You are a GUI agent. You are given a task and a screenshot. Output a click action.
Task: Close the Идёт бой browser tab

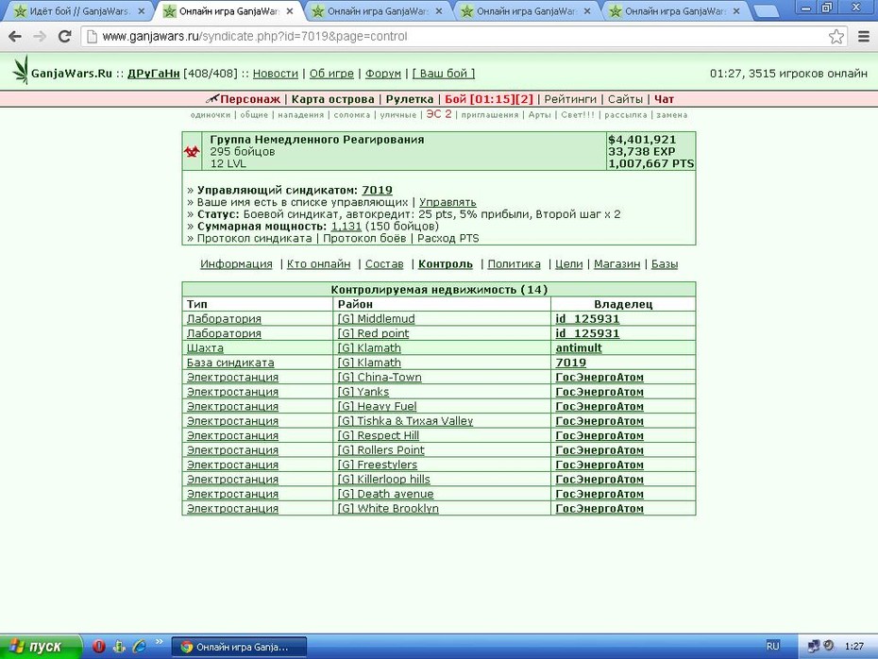[141, 11]
